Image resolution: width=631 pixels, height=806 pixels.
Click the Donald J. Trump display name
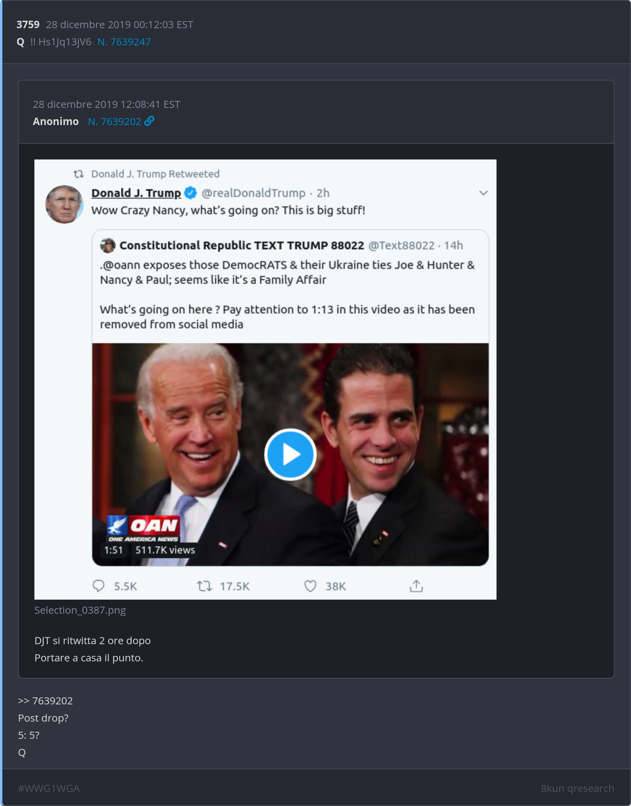[x=136, y=193]
